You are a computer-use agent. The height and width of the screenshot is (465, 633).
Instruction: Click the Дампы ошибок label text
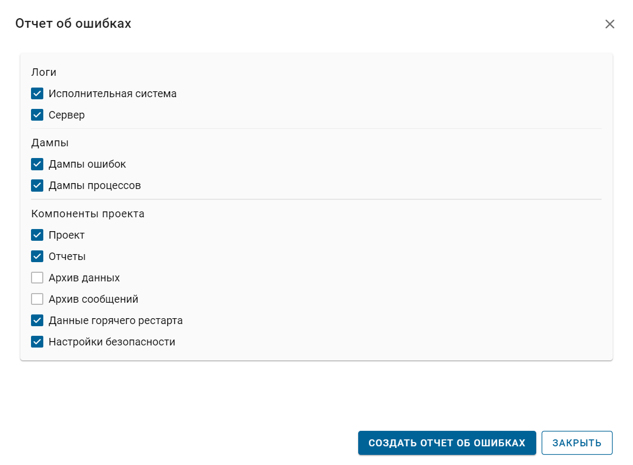pyautogui.click(x=87, y=164)
